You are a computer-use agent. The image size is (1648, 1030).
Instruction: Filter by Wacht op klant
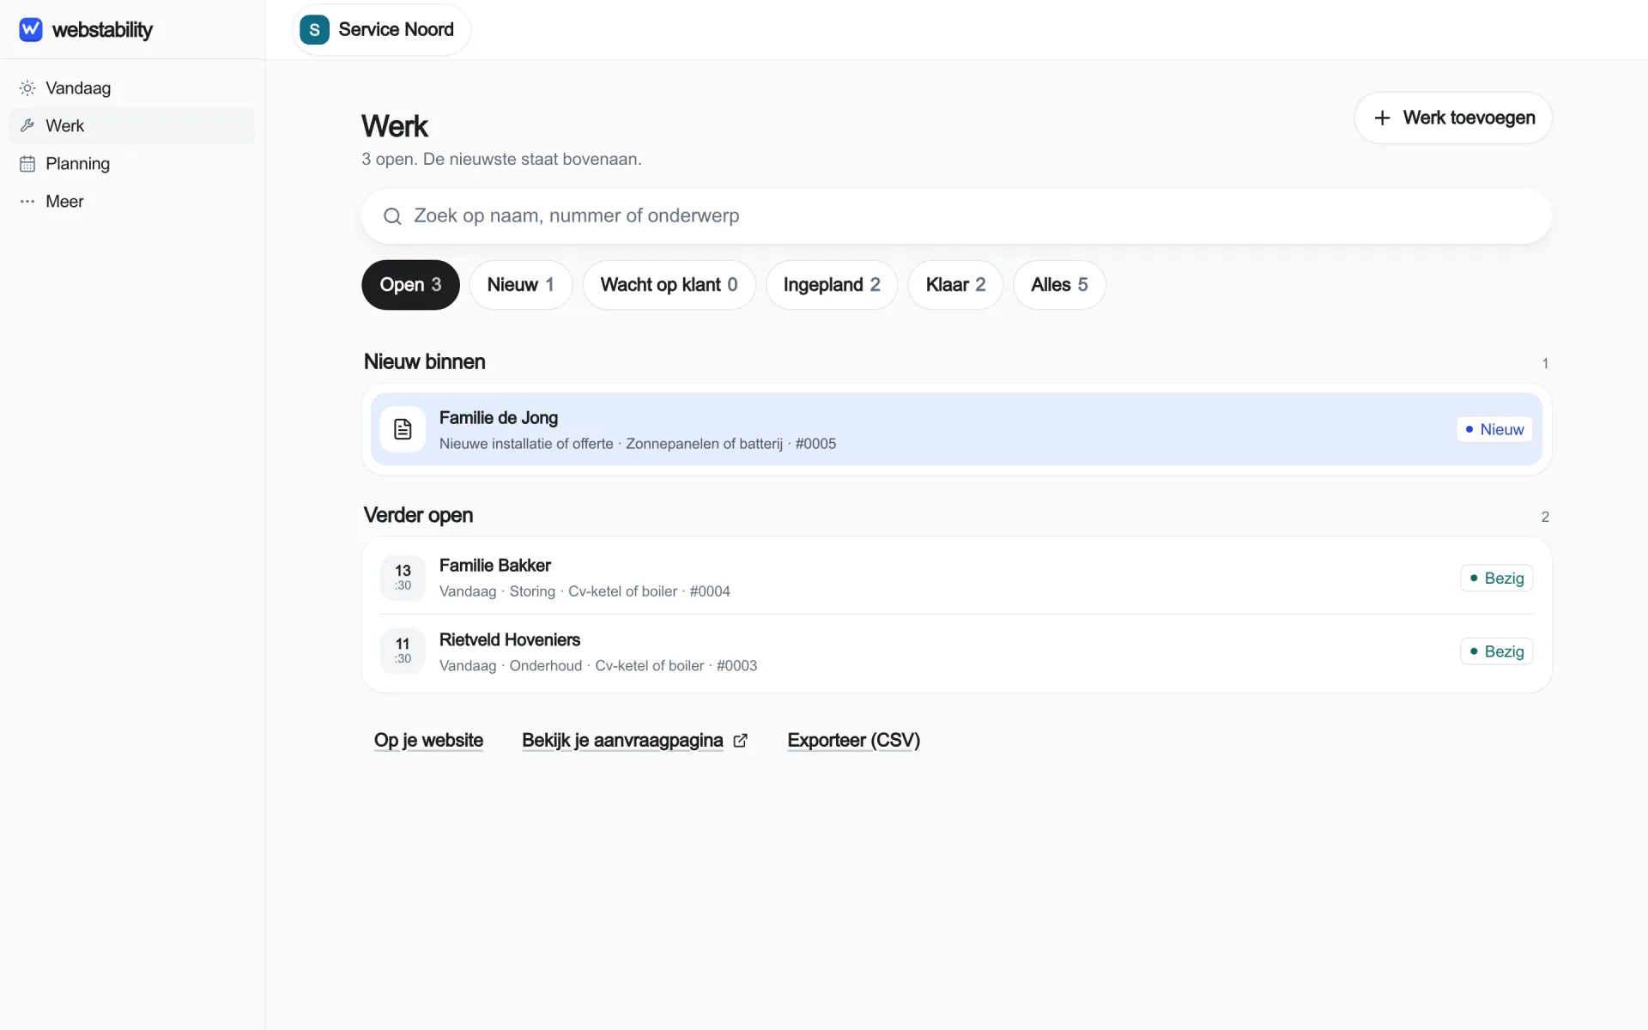click(x=669, y=285)
